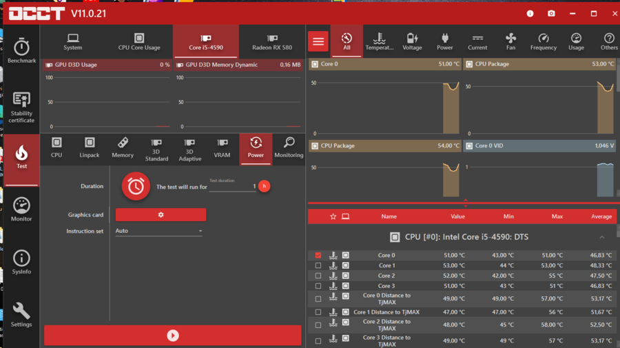Choose the CPU test type

[56, 148]
